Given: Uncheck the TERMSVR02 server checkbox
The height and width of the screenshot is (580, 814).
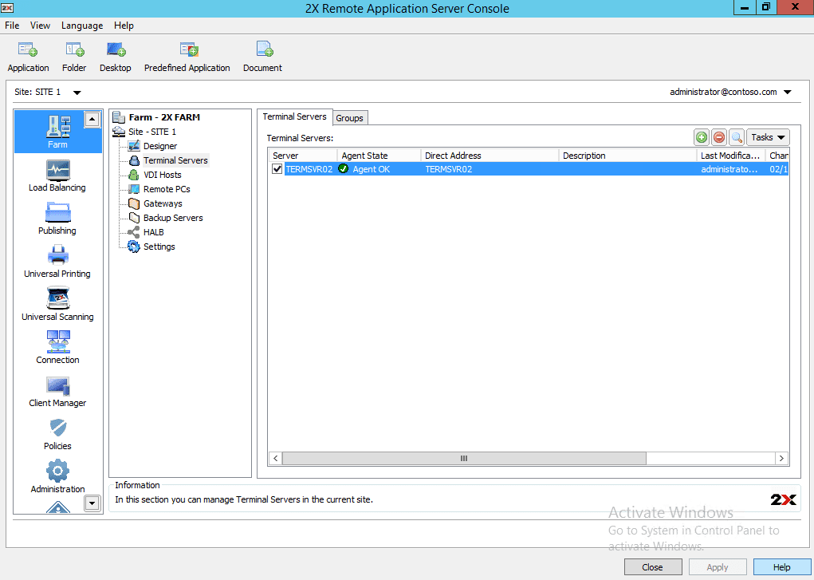Looking at the screenshot, I should [277, 169].
